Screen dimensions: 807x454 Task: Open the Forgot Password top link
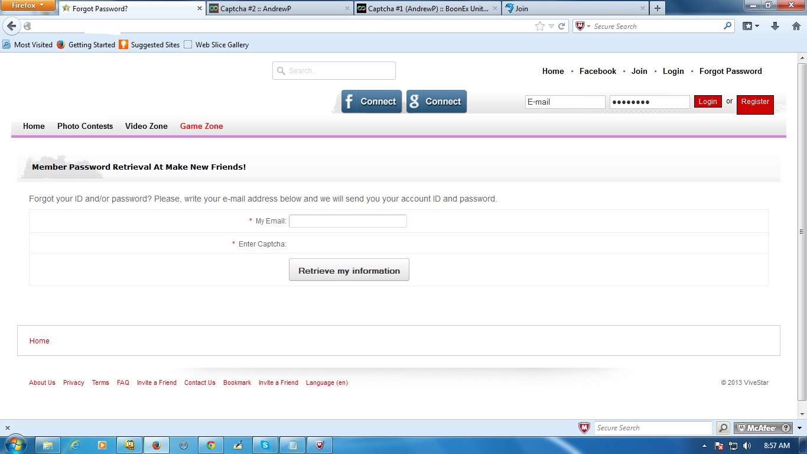[731, 71]
